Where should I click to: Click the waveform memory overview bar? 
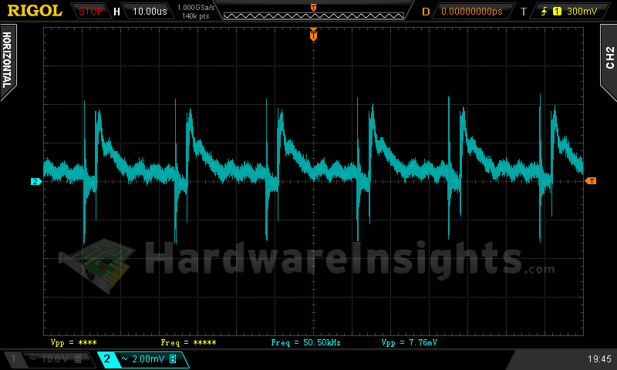click(313, 13)
